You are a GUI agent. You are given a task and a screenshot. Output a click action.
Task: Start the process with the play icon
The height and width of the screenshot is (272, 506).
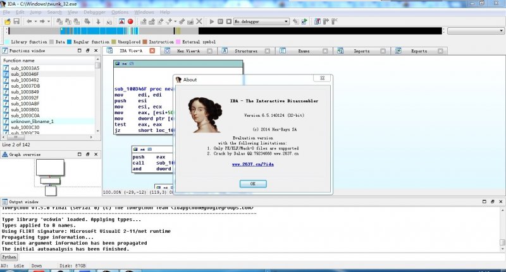pyautogui.click(x=212, y=21)
